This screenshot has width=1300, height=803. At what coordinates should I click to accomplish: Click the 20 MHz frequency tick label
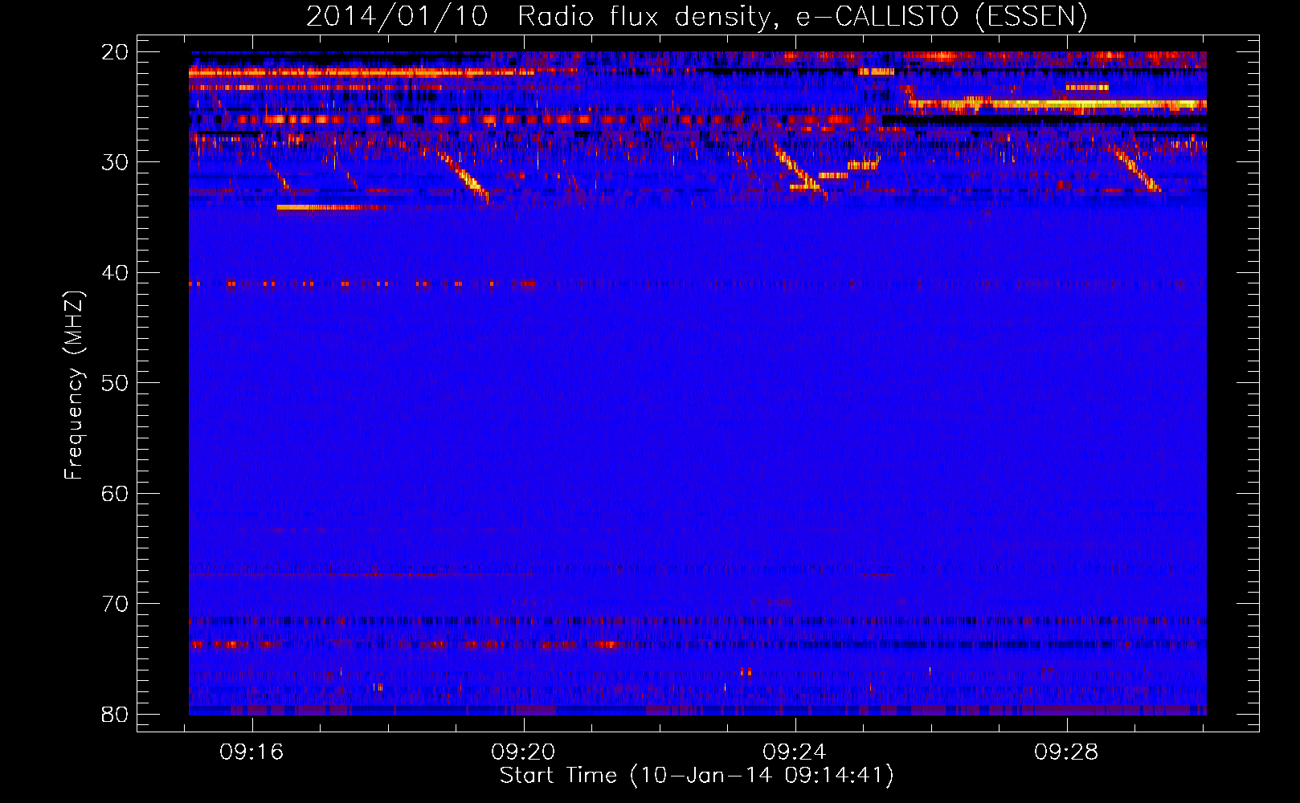pos(115,52)
